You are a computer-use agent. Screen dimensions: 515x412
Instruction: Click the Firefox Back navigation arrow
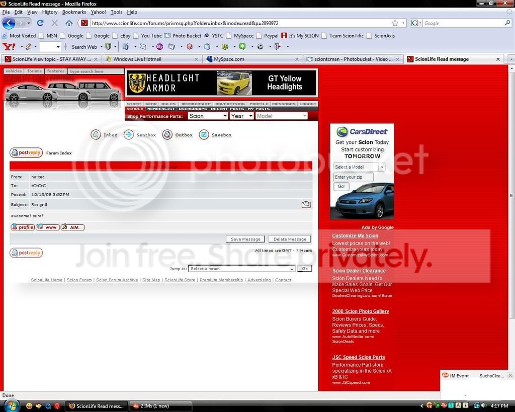pyautogui.click(x=9, y=23)
